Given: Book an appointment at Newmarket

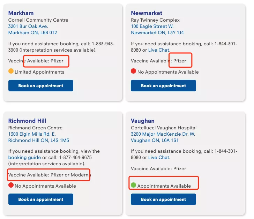Looking at the screenshot, I should 163,86.
